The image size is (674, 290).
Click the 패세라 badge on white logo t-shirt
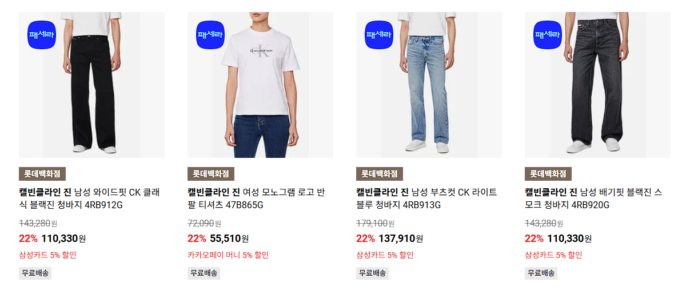click(210, 35)
